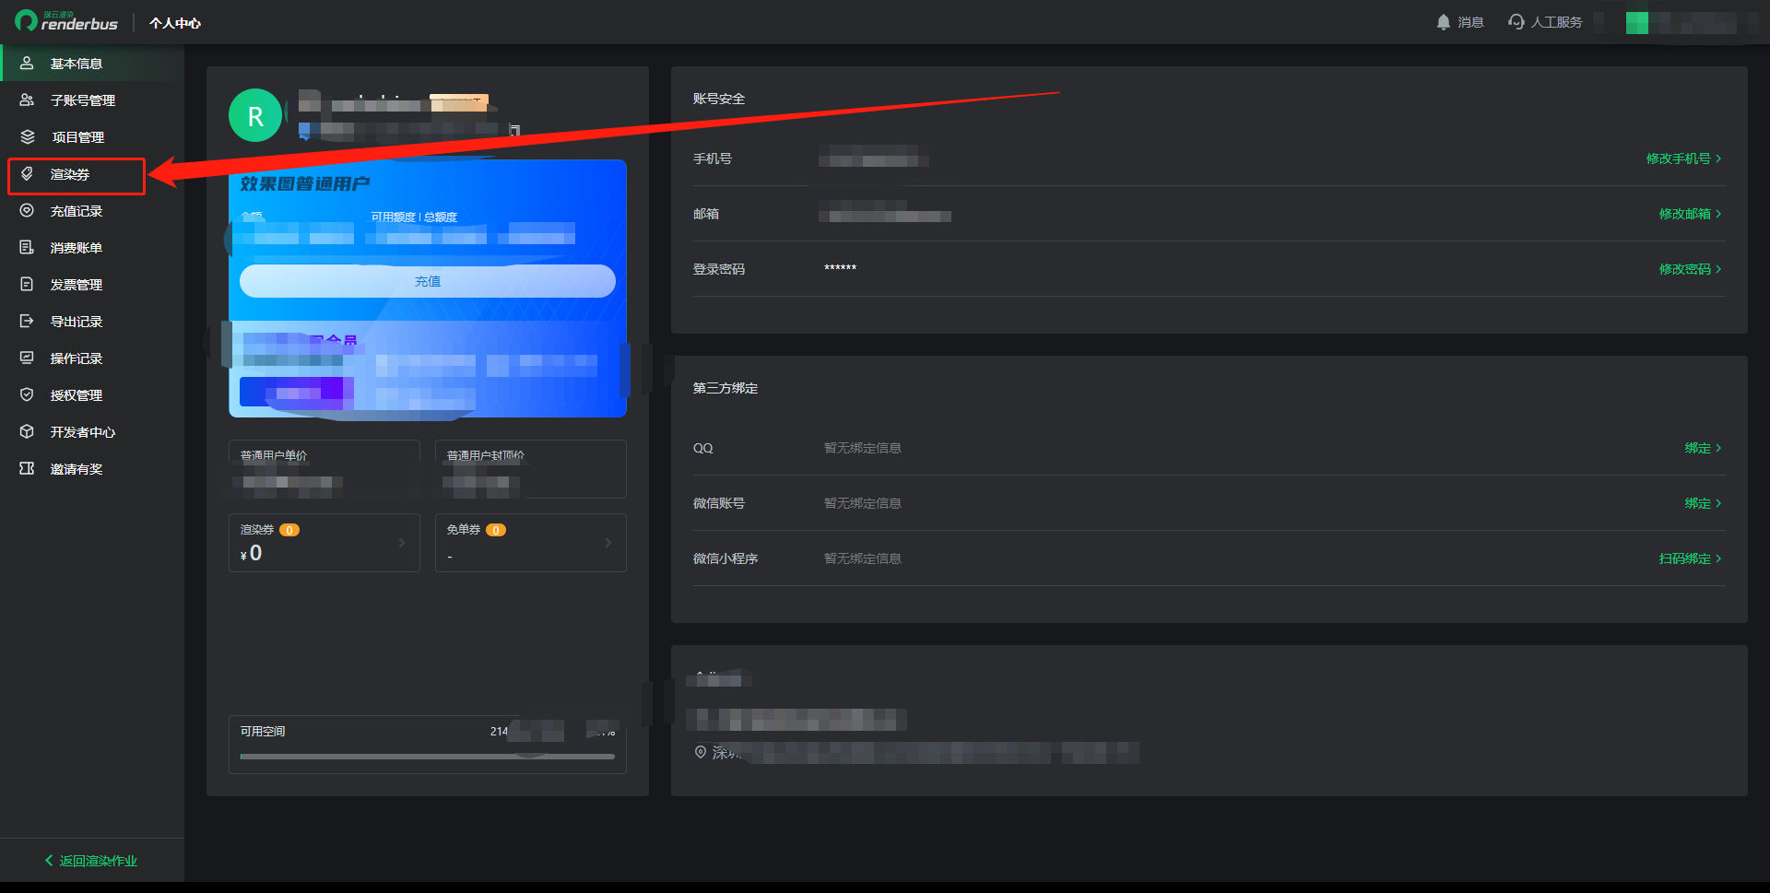Click the green R avatar
The image size is (1770, 893).
255,115
